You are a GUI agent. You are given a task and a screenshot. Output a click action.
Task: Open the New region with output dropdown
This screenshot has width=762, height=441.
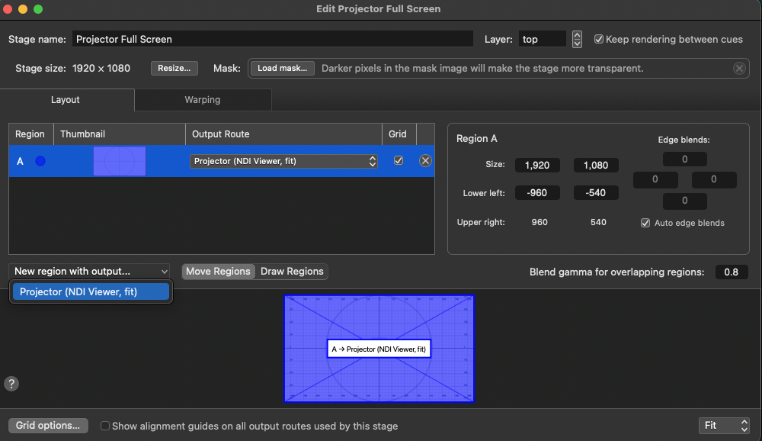(89, 271)
